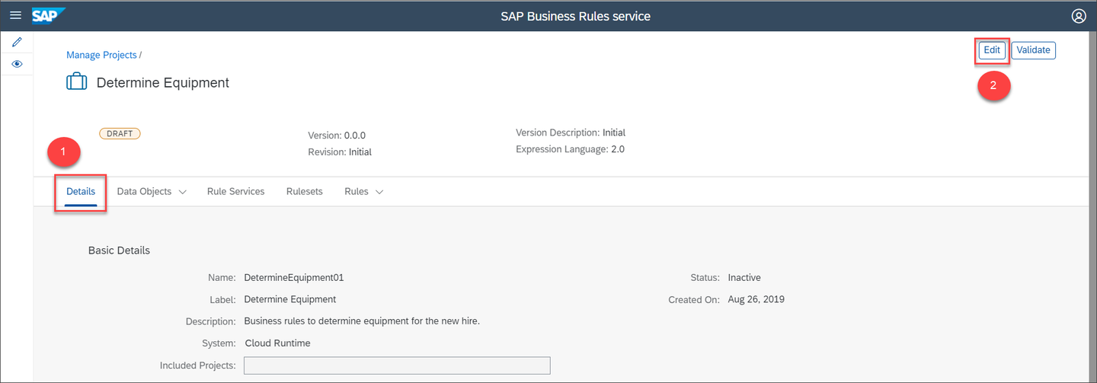Click the Expression Language: 2.0 text
This screenshot has height=383, width=1097.
pyautogui.click(x=570, y=149)
